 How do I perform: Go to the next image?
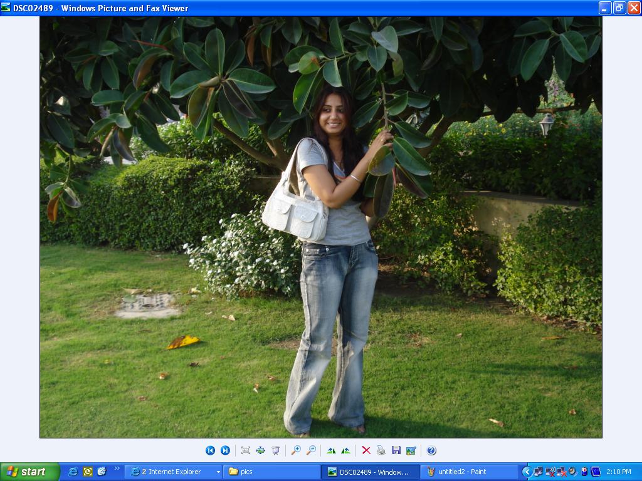(225, 450)
